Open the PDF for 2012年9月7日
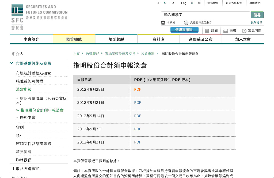The height and width of the screenshot is (178, 274). click(x=138, y=129)
